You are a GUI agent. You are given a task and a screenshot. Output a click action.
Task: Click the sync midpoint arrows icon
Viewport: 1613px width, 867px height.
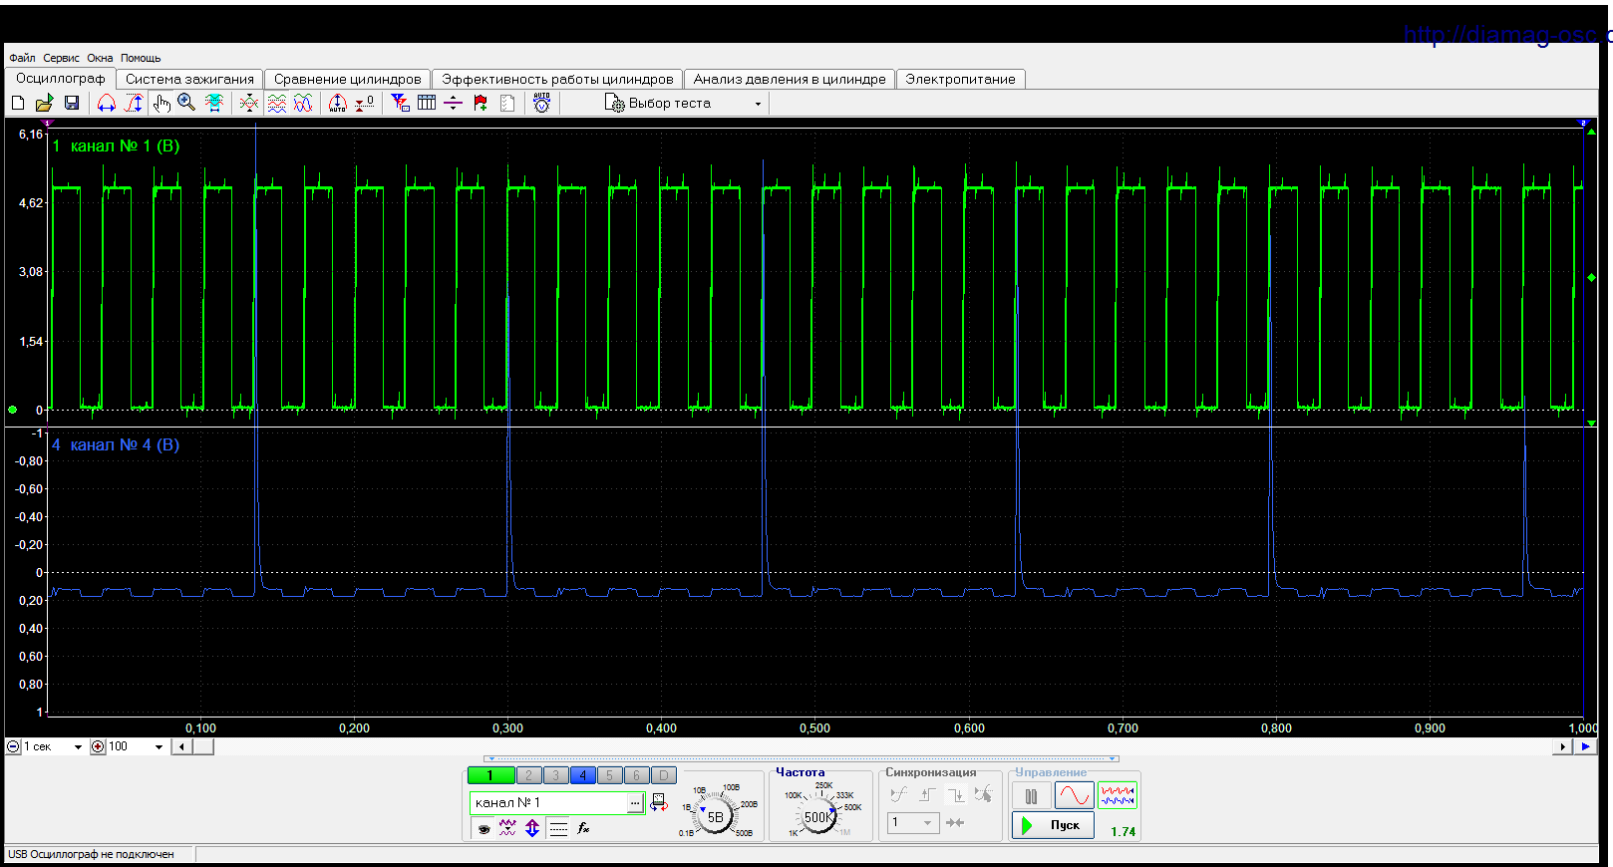(955, 822)
